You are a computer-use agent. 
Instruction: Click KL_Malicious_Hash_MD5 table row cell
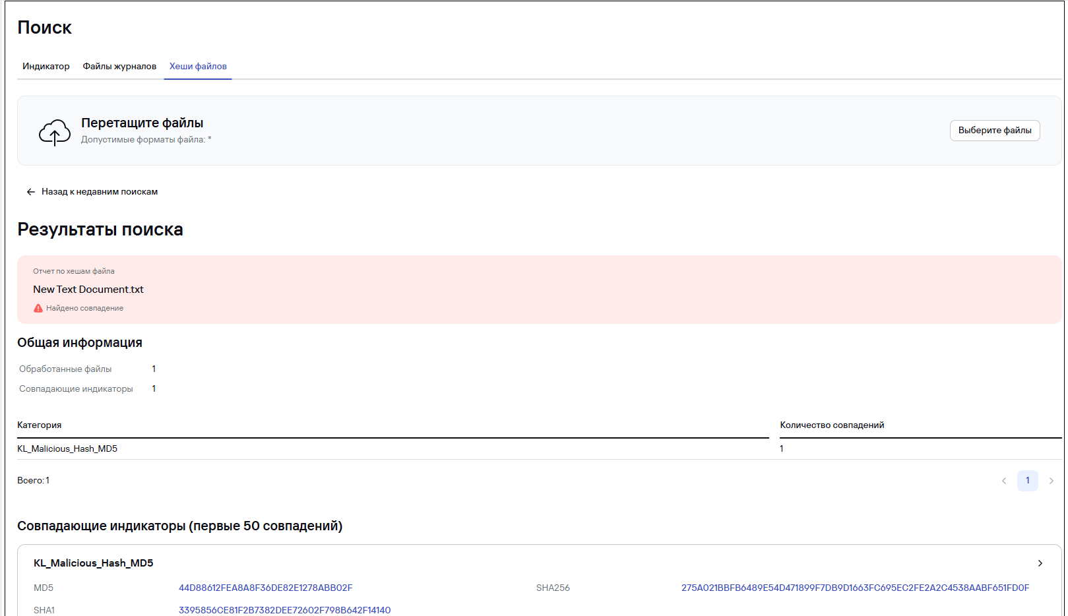coord(67,449)
